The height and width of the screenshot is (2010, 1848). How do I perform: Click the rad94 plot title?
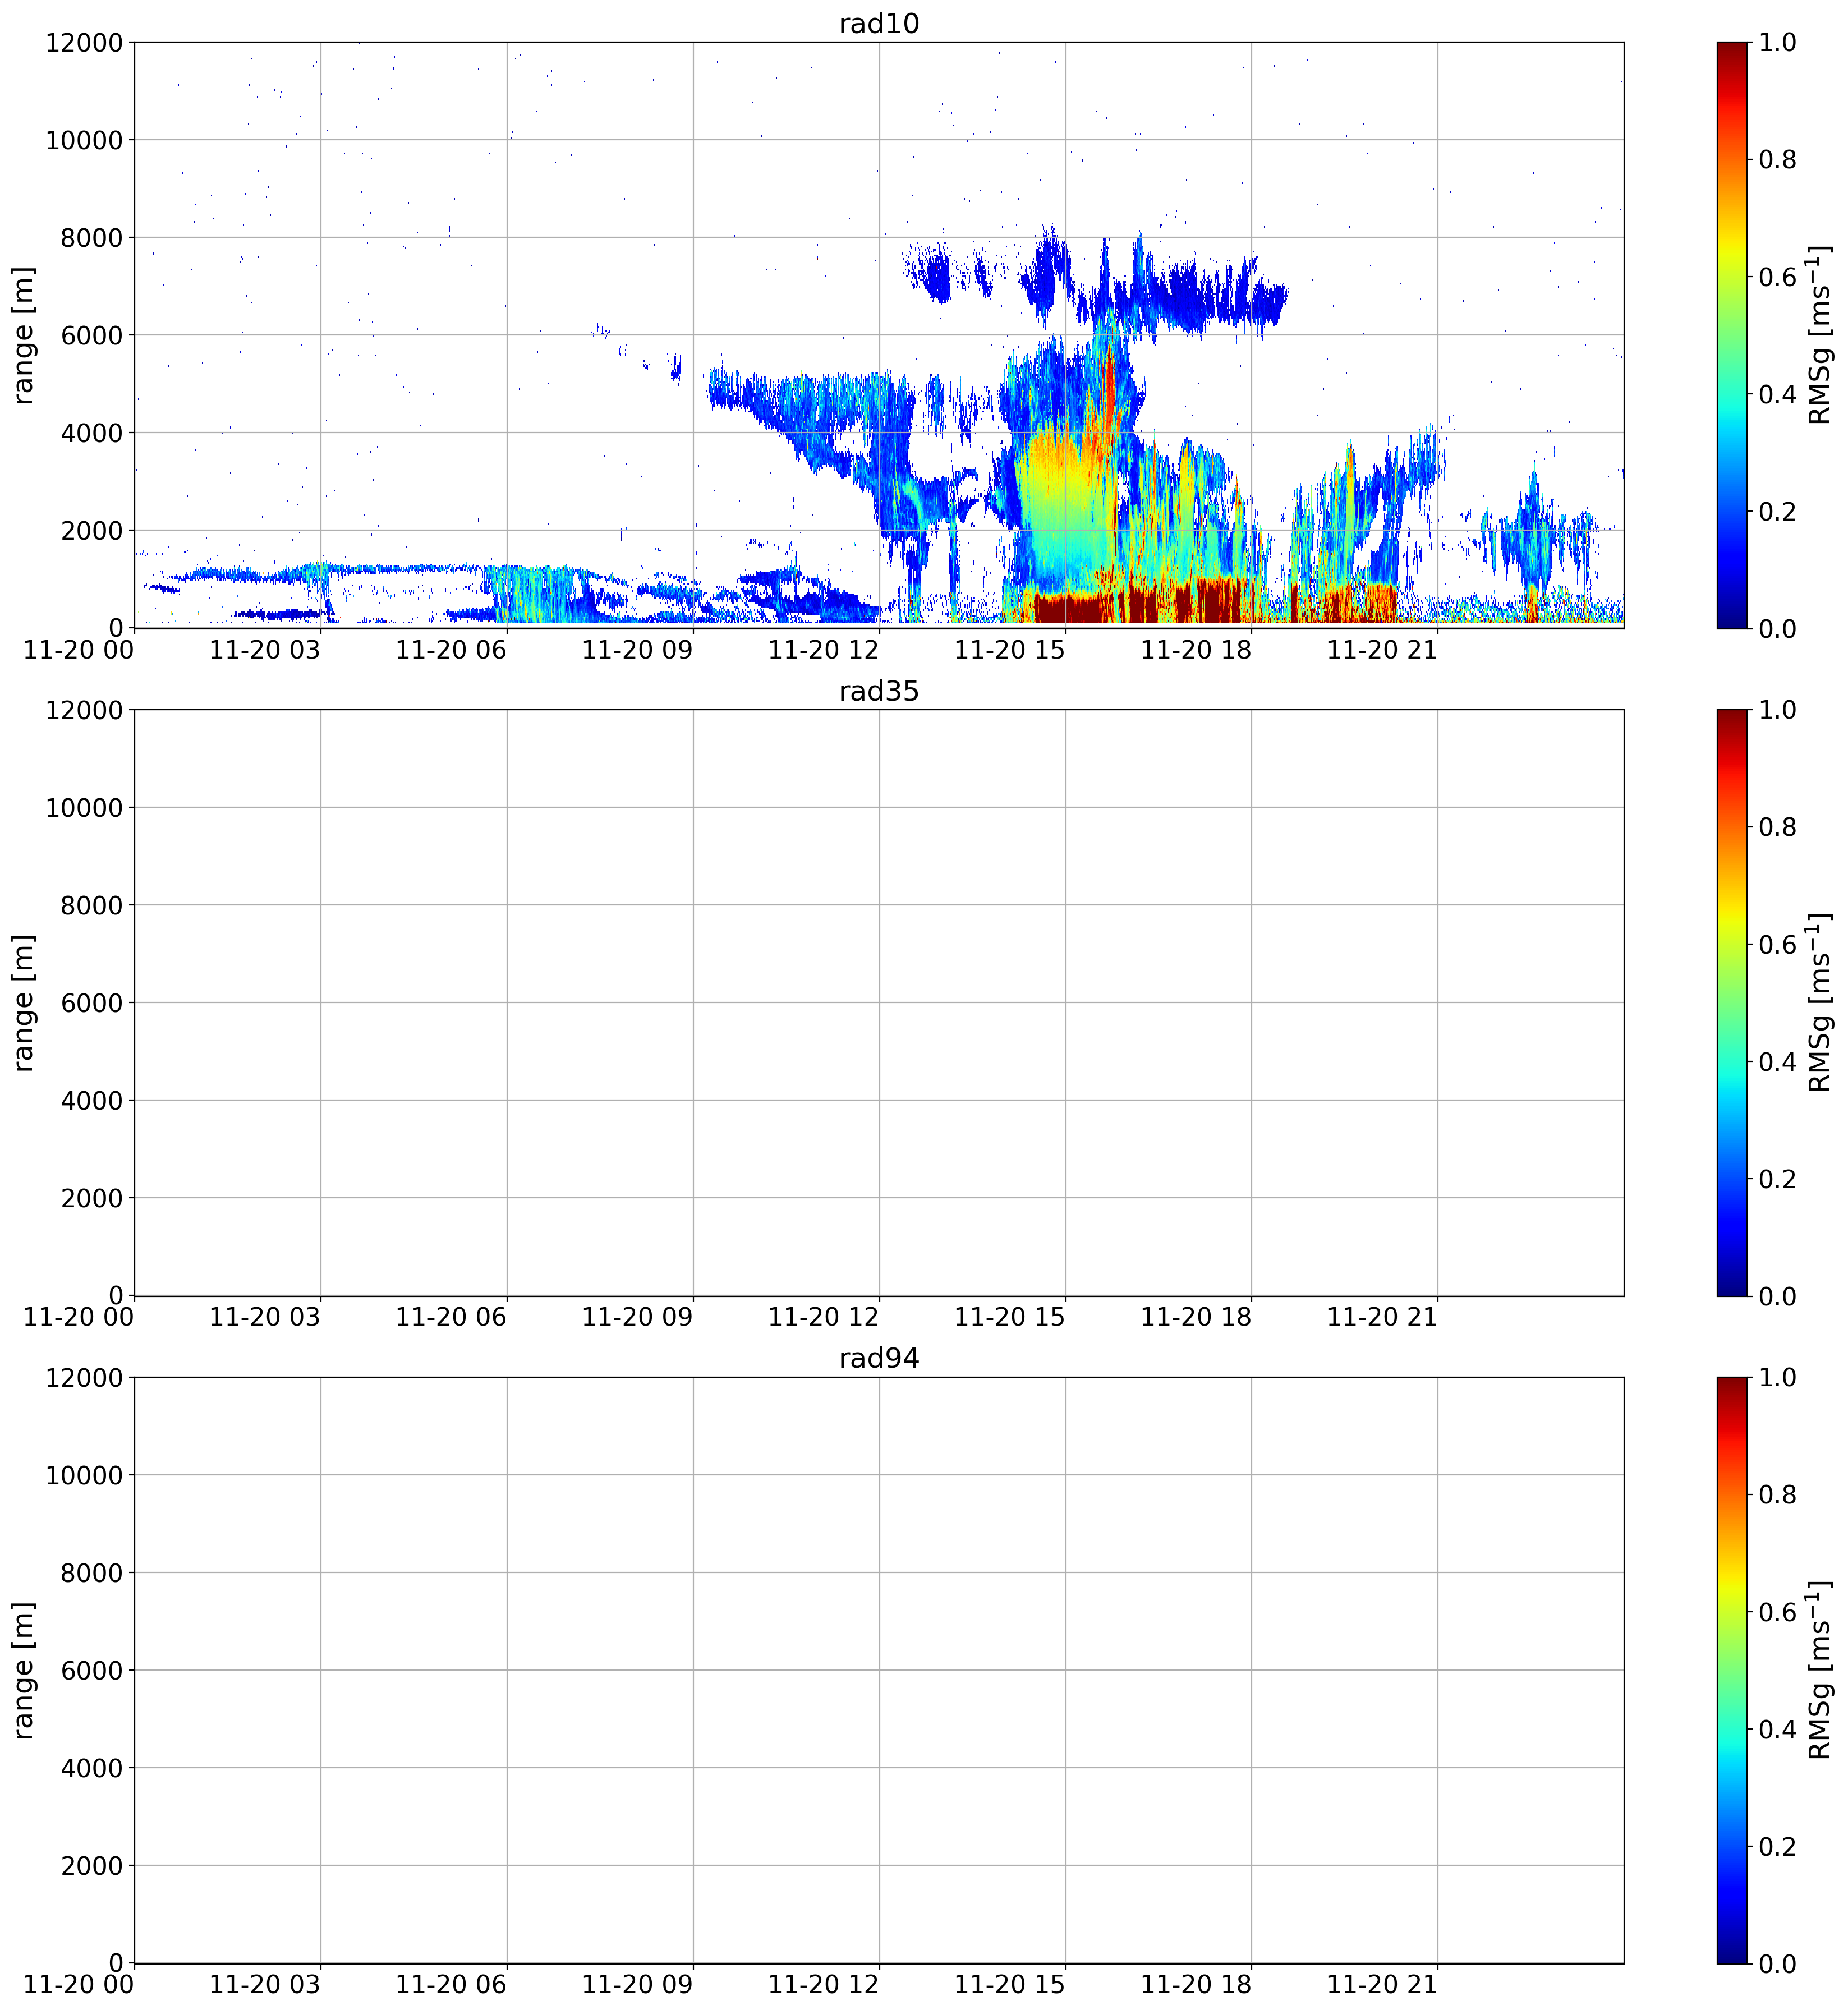878,1359
